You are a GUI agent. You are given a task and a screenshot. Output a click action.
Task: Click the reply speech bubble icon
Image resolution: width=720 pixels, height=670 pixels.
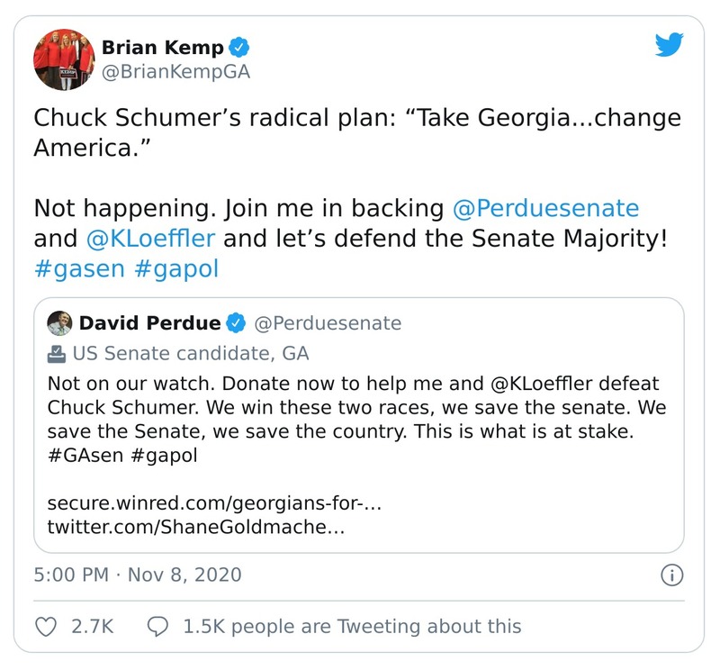(157, 626)
